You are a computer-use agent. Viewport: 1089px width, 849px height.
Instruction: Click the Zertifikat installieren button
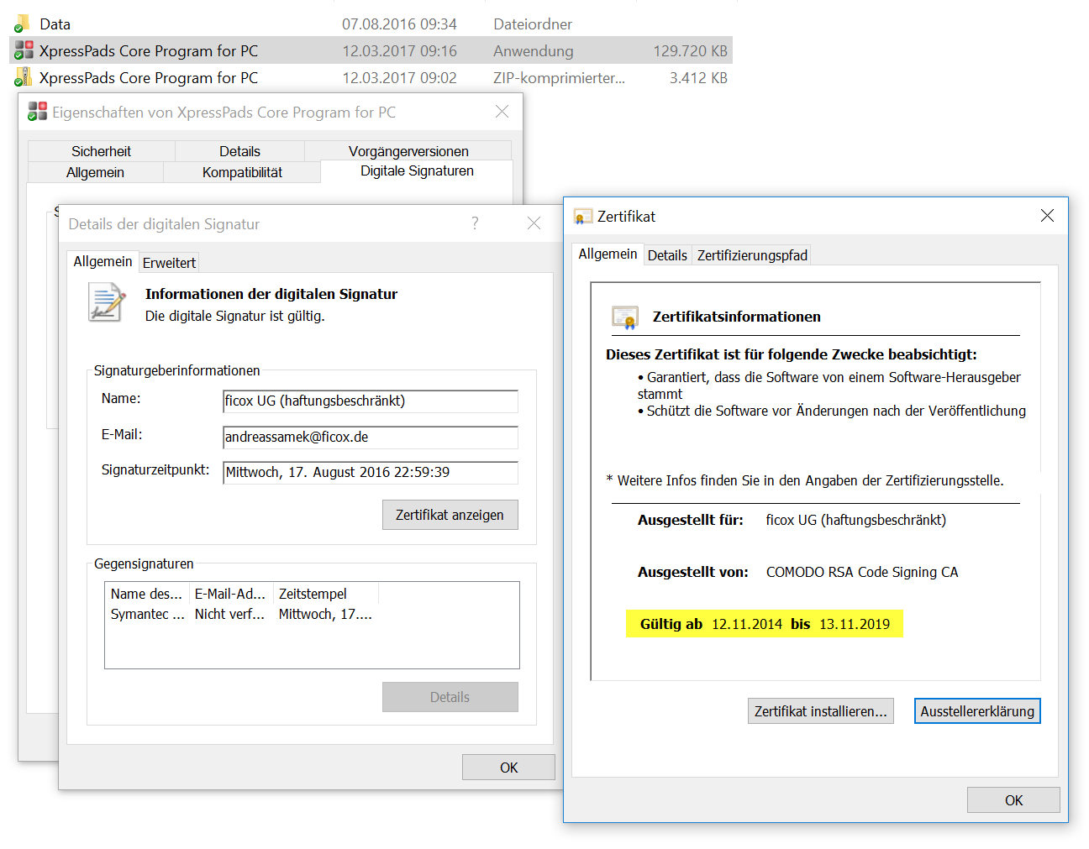click(x=820, y=711)
